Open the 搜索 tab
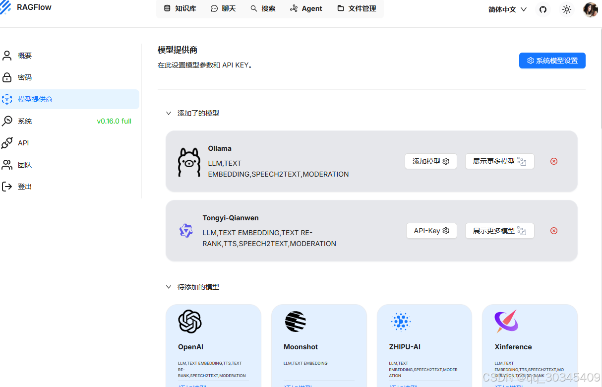Screen dimensions: 602x387 [263, 8]
